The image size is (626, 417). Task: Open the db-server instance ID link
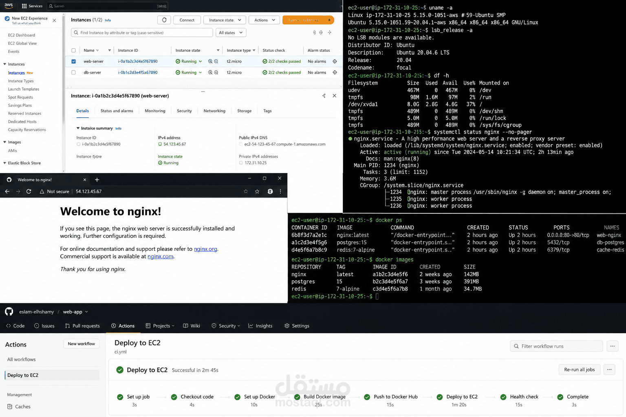pyautogui.click(x=138, y=72)
